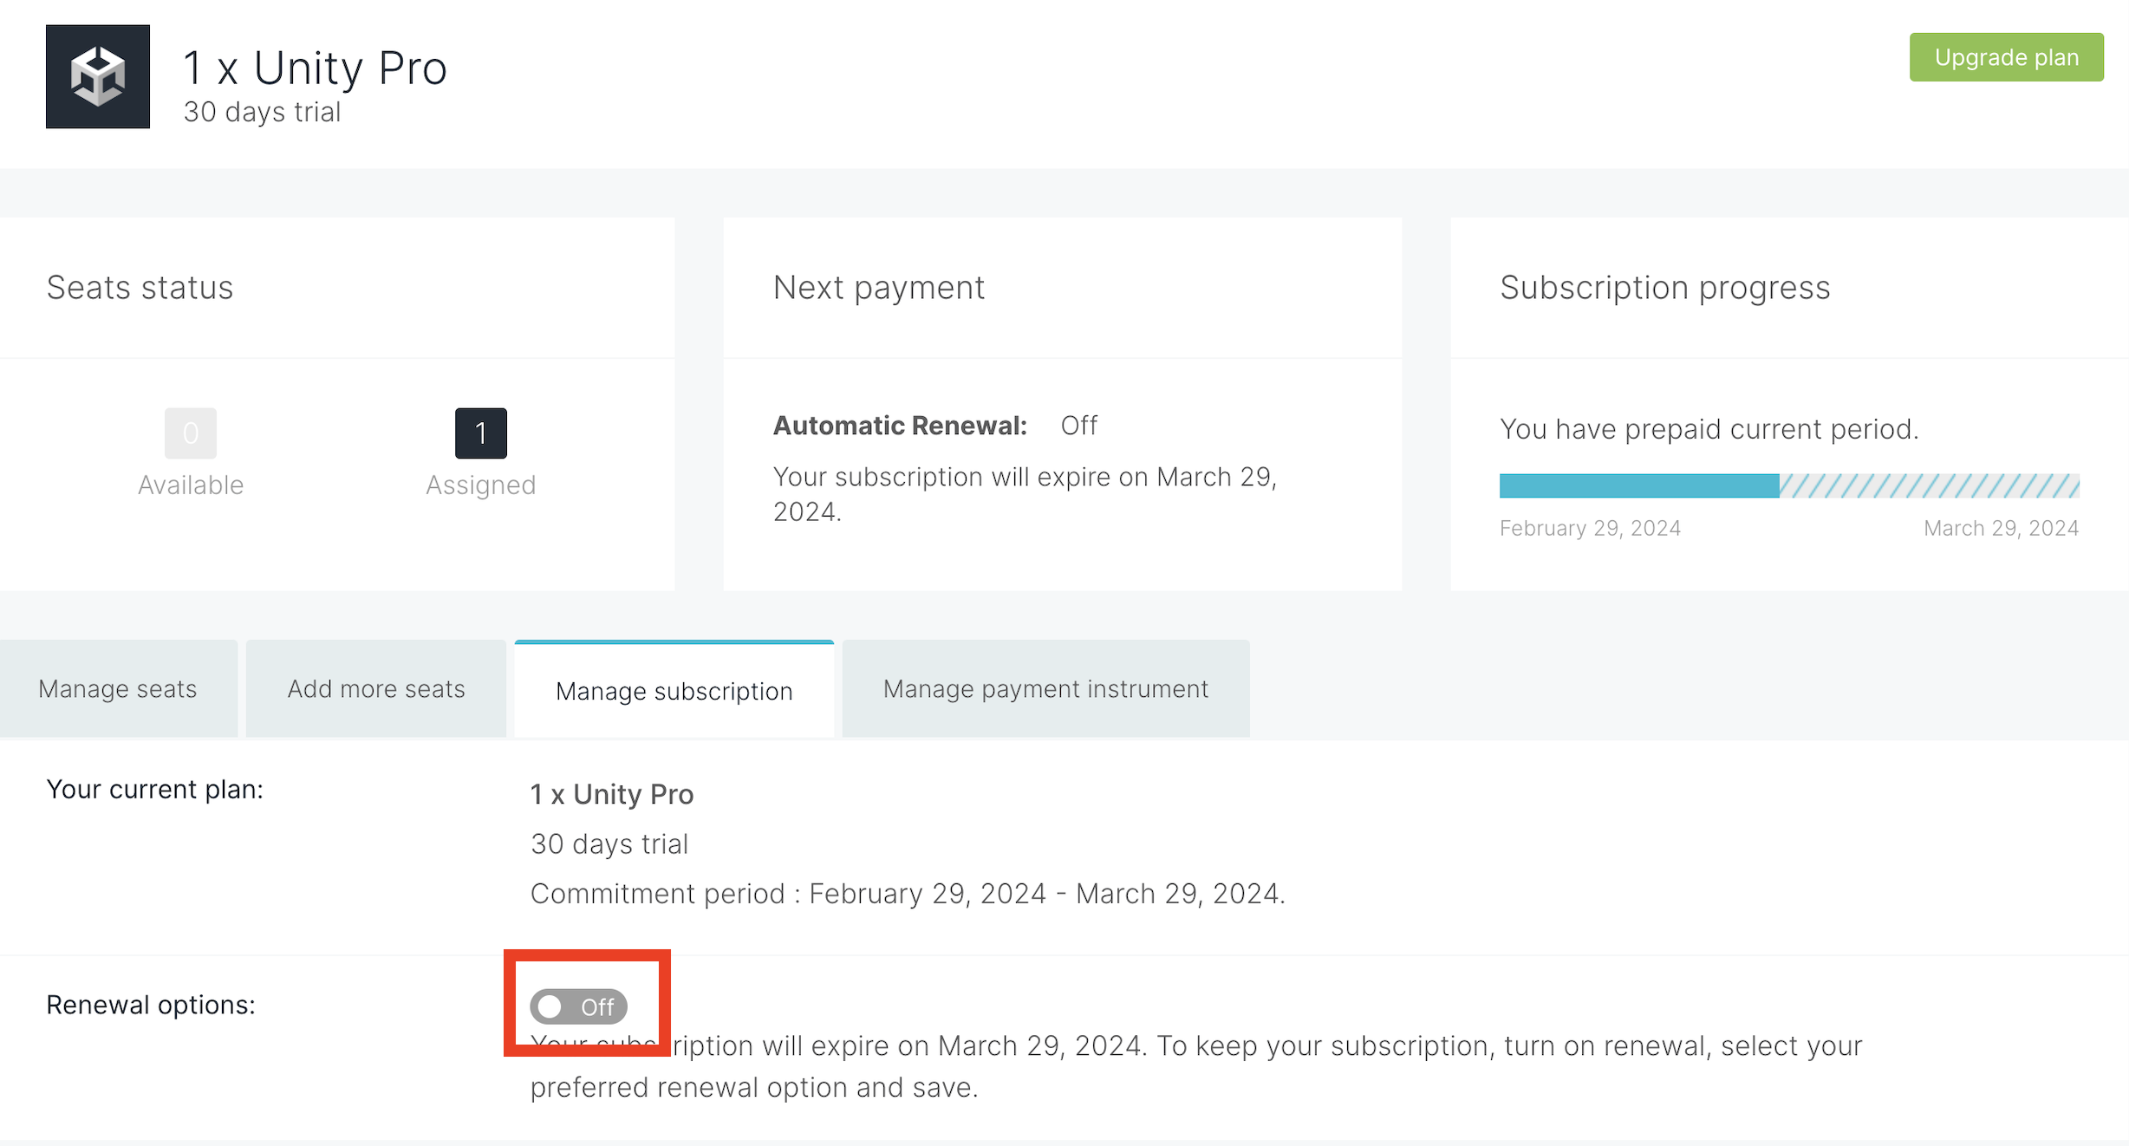Click the subscription progress bar
This screenshot has height=1146, width=2129.
1789,485
